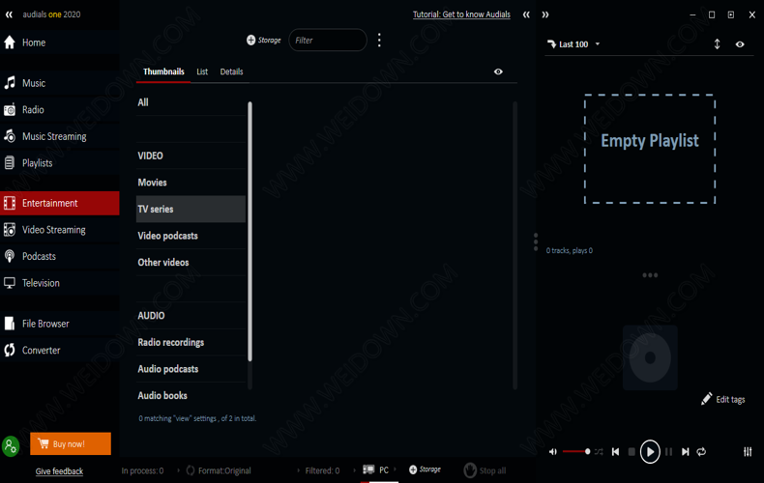Expand the Last 100 playlist dropdown

[x=598, y=44]
